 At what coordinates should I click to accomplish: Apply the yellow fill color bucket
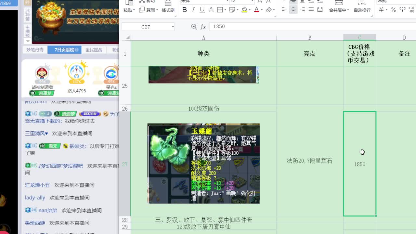244,10
